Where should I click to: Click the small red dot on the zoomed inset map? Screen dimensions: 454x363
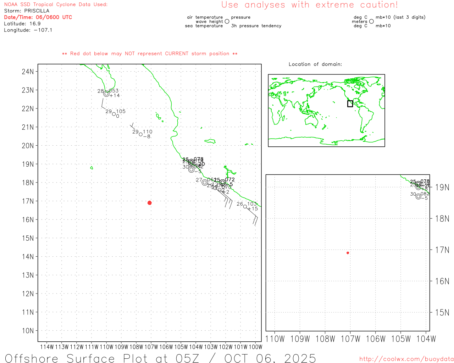pos(348,253)
